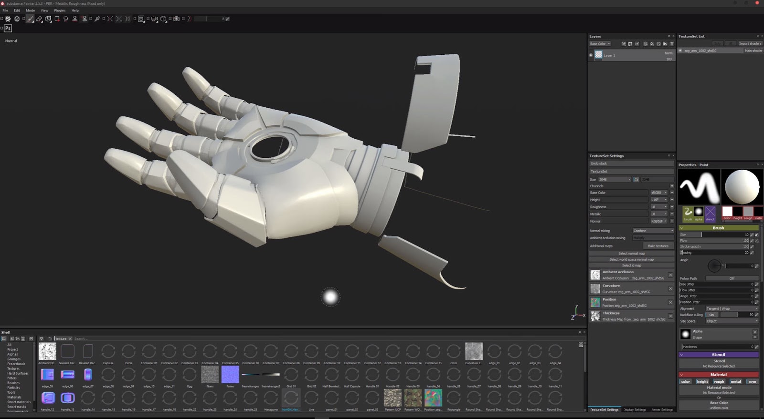Viewport: 764px width, 419px height.
Task: Adjust the brush Size slider
Action: [x=714, y=235]
